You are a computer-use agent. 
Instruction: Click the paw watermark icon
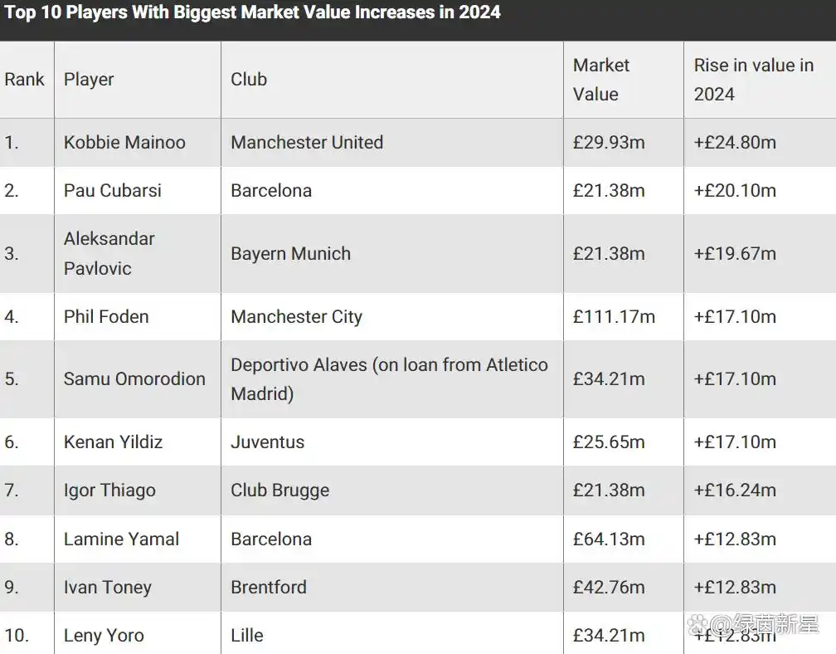tap(697, 623)
